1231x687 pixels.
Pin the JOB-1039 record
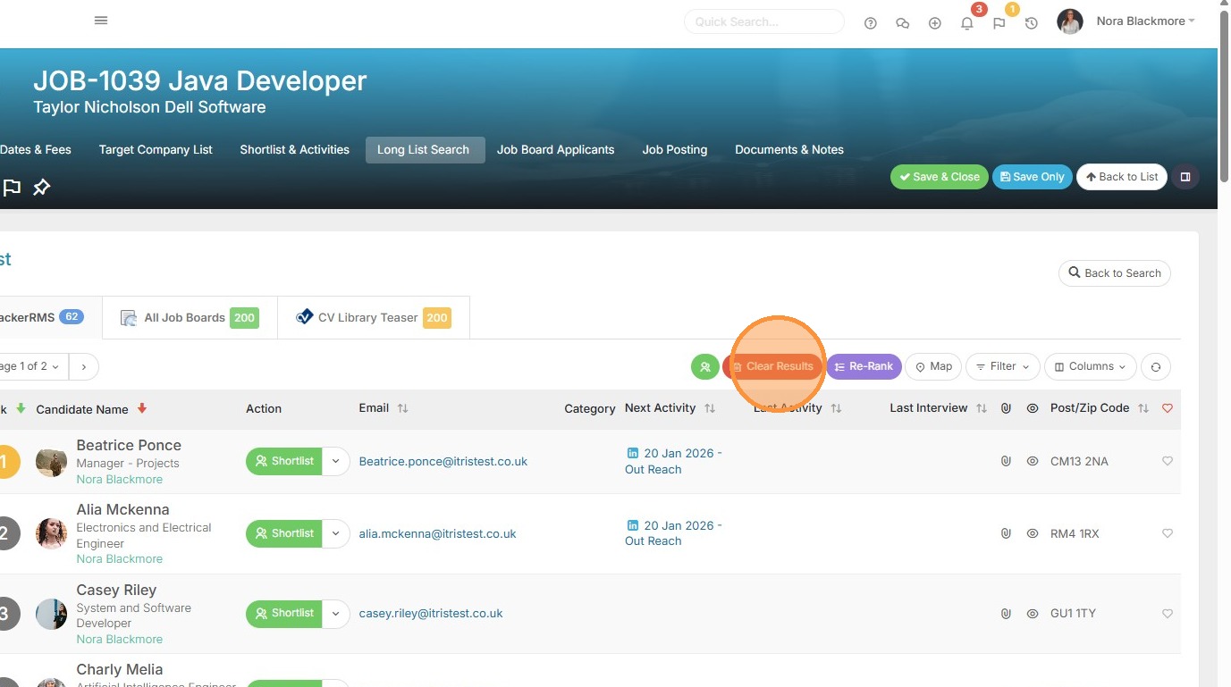42,188
